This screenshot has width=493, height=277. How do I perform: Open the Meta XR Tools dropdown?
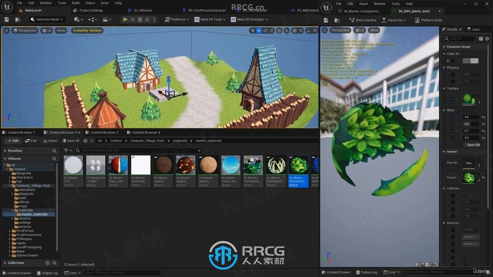click(210, 19)
